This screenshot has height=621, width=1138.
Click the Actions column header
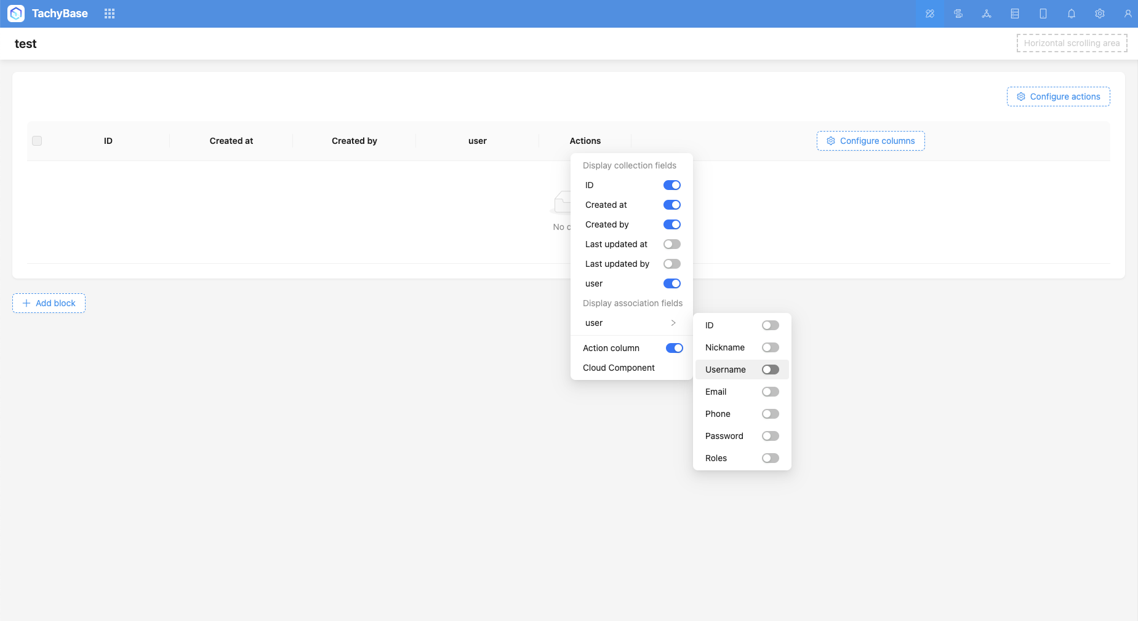coord(585,141)
